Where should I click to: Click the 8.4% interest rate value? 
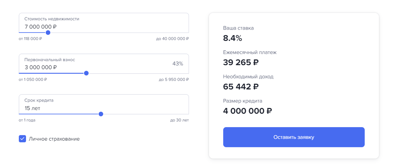[x=233, y=38]
